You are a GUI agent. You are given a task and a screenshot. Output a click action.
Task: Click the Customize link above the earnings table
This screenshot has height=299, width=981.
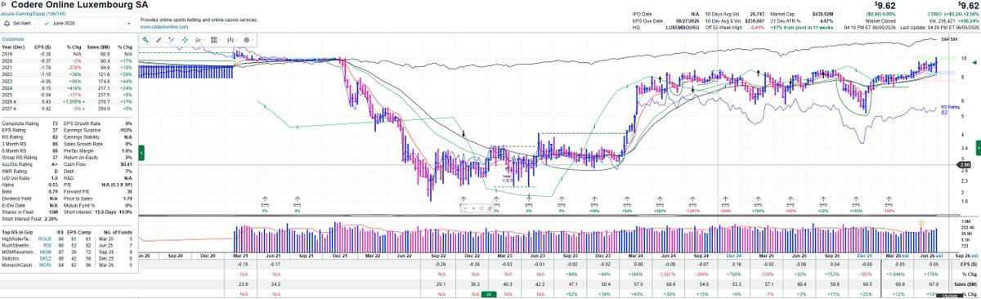[12, 38]
